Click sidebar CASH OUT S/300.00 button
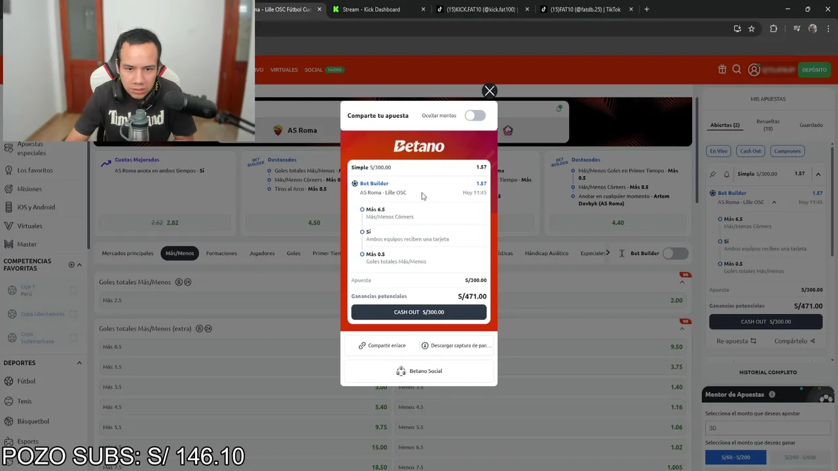Image resolution: width=838 pixels, height=471 pixels. (765, 322)
